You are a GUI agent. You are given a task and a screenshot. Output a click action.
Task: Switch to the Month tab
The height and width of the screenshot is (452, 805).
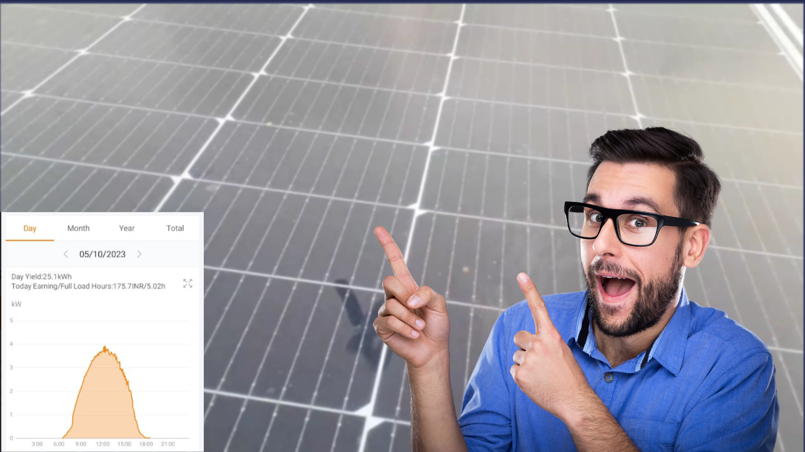click(78, 228)
